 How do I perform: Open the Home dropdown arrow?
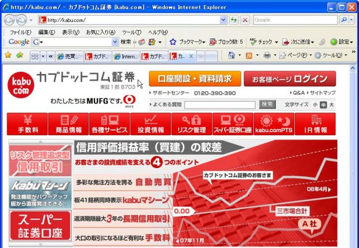(x=240, y=55)
